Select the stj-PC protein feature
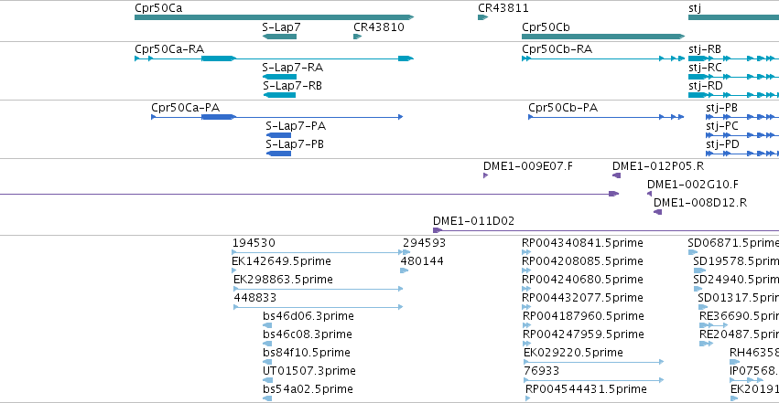 pyautogui.click(x=742, y=135)
